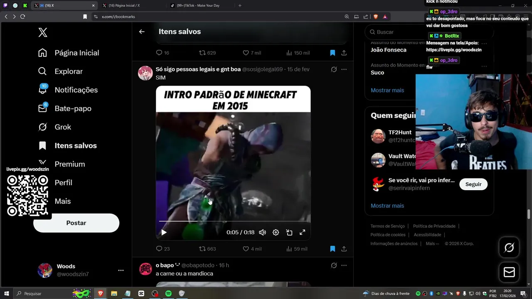Screen dimensions: 532x299
Task: Remove bookmark on post with 150 mil views
Action: point(332,53)
